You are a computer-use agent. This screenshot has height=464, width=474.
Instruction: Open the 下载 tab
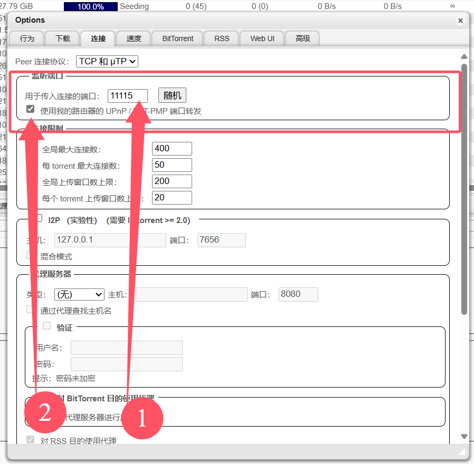coord(62,38)
